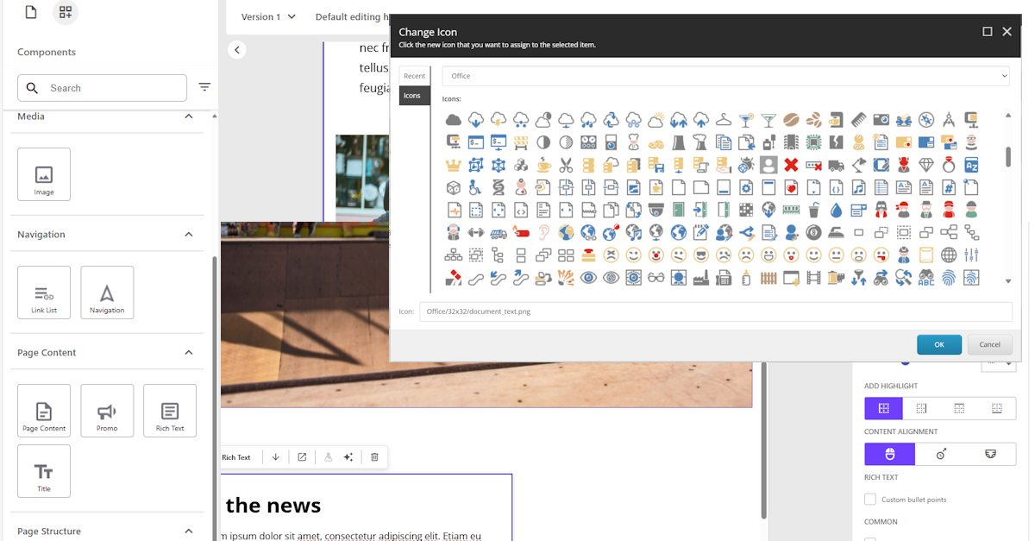Screen dimensions: 1035x541
Task: Click OK in Change Icon dialog
Action: (939, 344)
